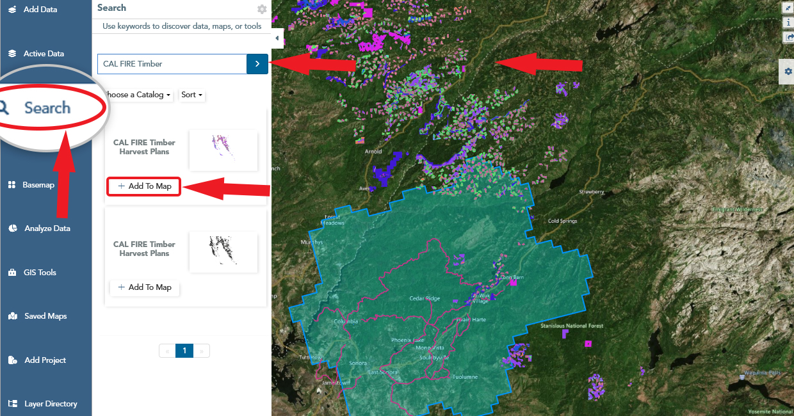This screenshot has height=416, width=794.
Task: Click the share map icon
Action: coord(788,38)
